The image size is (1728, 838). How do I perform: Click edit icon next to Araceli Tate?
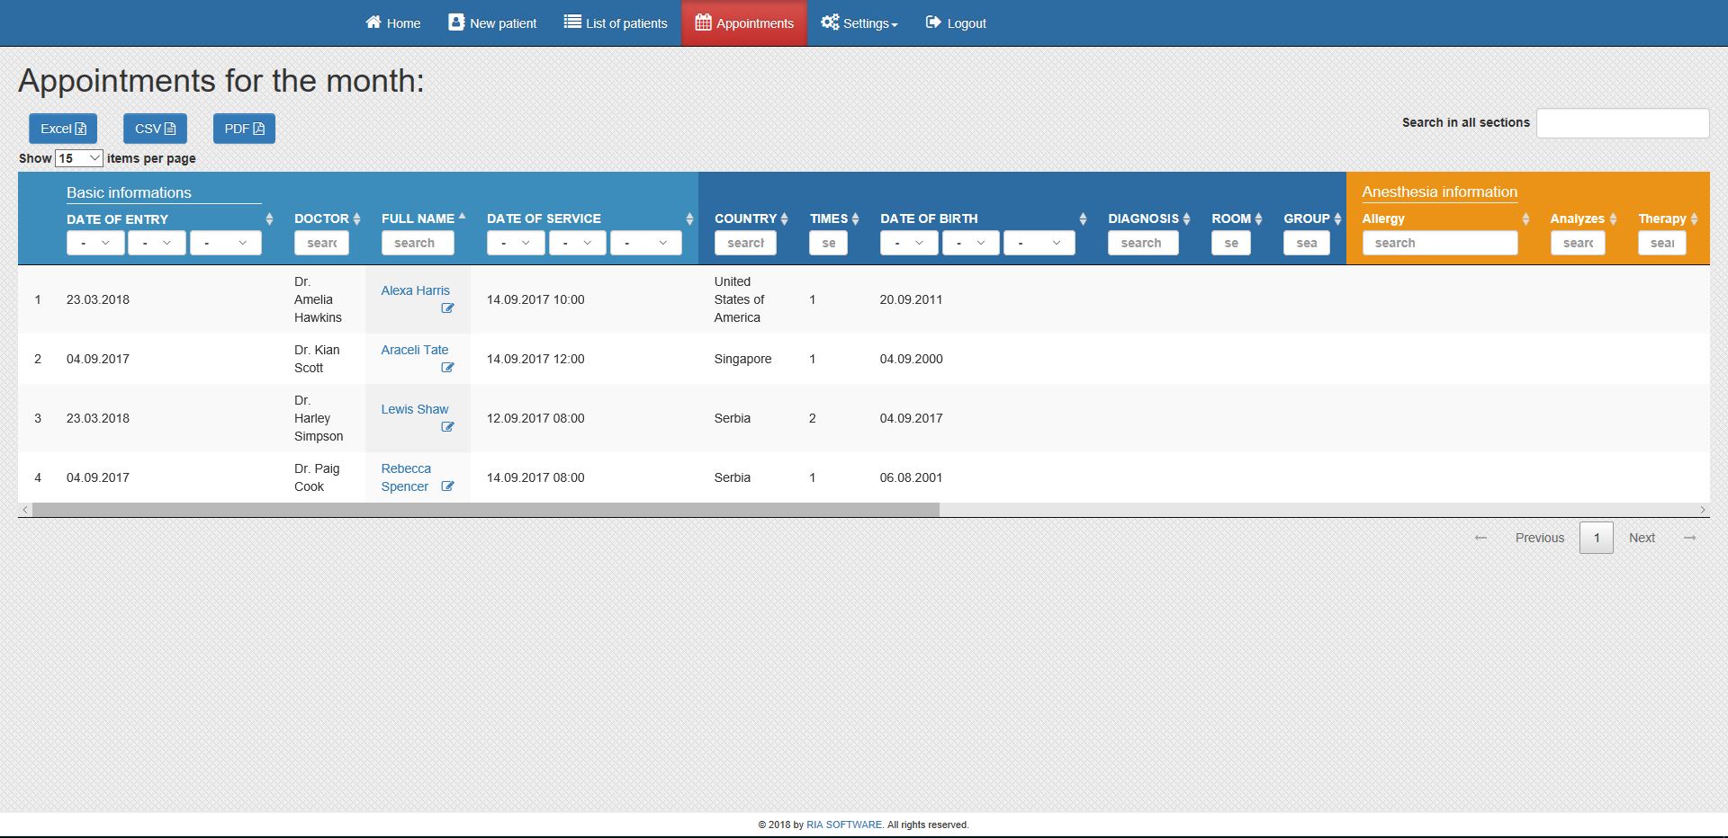[x=447, y=368]
